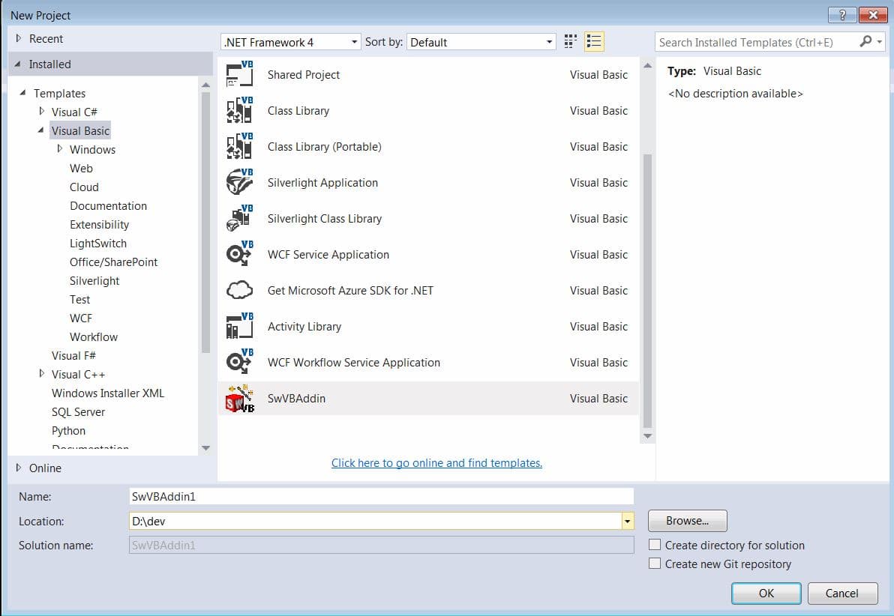
Task: Expand the Visual C++ node arrow
Action: (41, 374)
